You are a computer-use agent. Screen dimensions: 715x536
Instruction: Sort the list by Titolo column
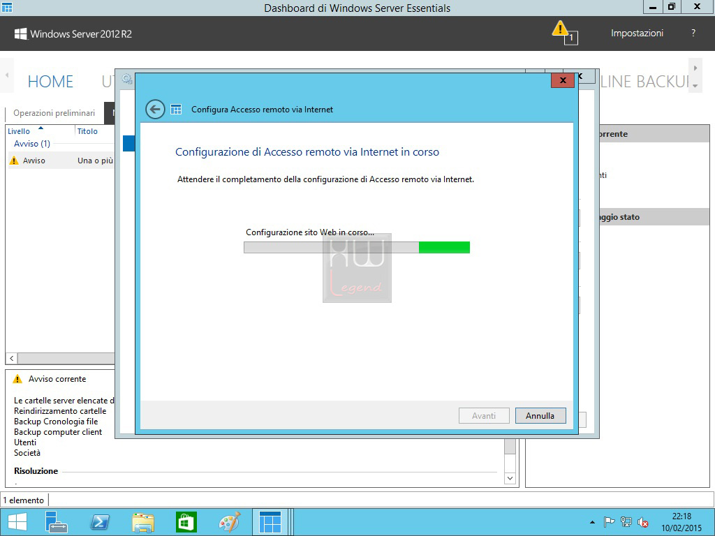tap(87, 131)
